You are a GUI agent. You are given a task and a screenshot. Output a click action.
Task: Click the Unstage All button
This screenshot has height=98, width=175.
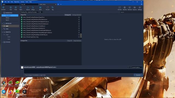68,15
